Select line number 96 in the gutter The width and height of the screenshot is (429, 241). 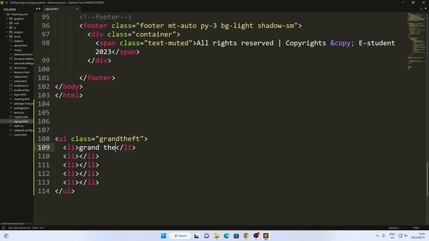46,25
